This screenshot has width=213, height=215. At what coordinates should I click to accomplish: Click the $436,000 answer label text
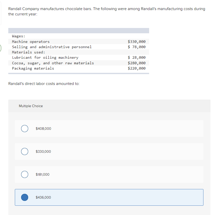tap(43, 197)
